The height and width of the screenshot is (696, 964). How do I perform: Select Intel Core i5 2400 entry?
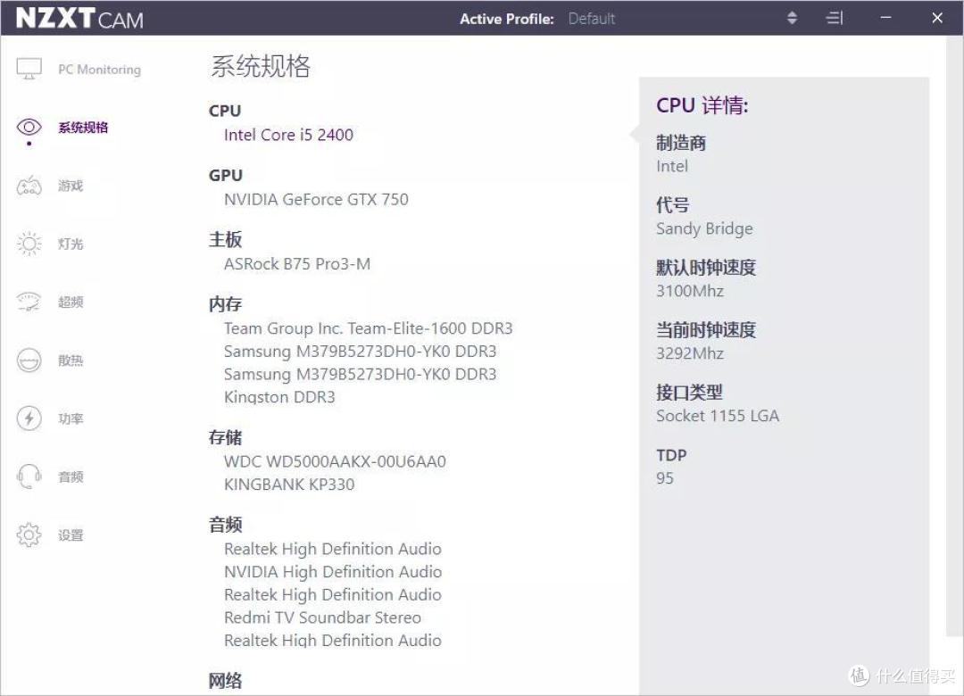288,135
